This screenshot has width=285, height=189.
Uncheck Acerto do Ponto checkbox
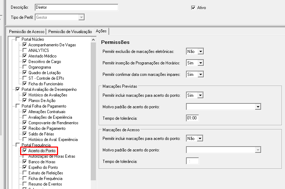(x=25, y=151)
